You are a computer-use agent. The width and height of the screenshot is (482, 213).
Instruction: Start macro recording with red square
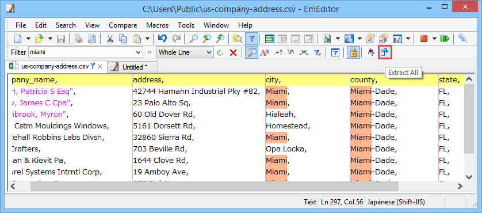click(x=424, y=39)
